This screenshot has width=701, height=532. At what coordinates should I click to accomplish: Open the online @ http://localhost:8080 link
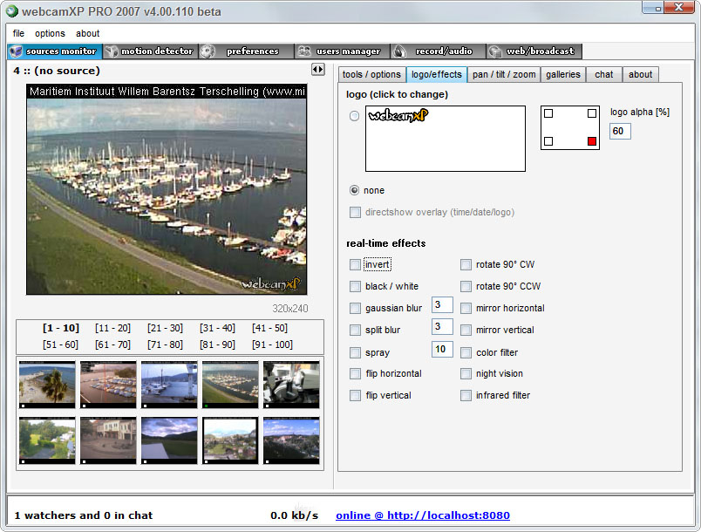(423, 515)
